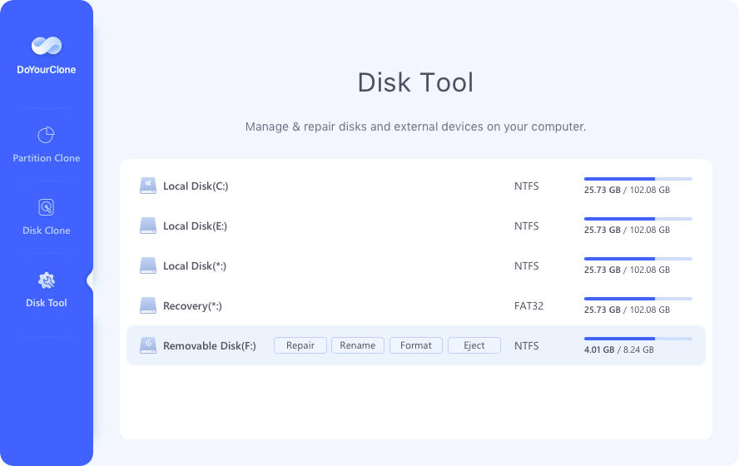Click the Removable Disk(F:) usage bar
This screenshot has width=739, height=466.
[x=637, y=339]
